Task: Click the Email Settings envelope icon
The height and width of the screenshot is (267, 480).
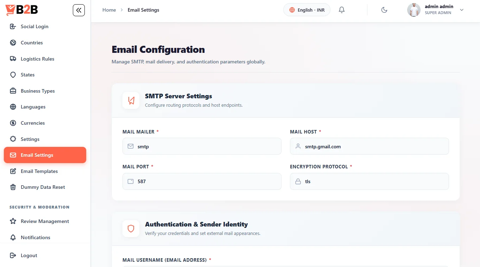Action: coord(13,155)
